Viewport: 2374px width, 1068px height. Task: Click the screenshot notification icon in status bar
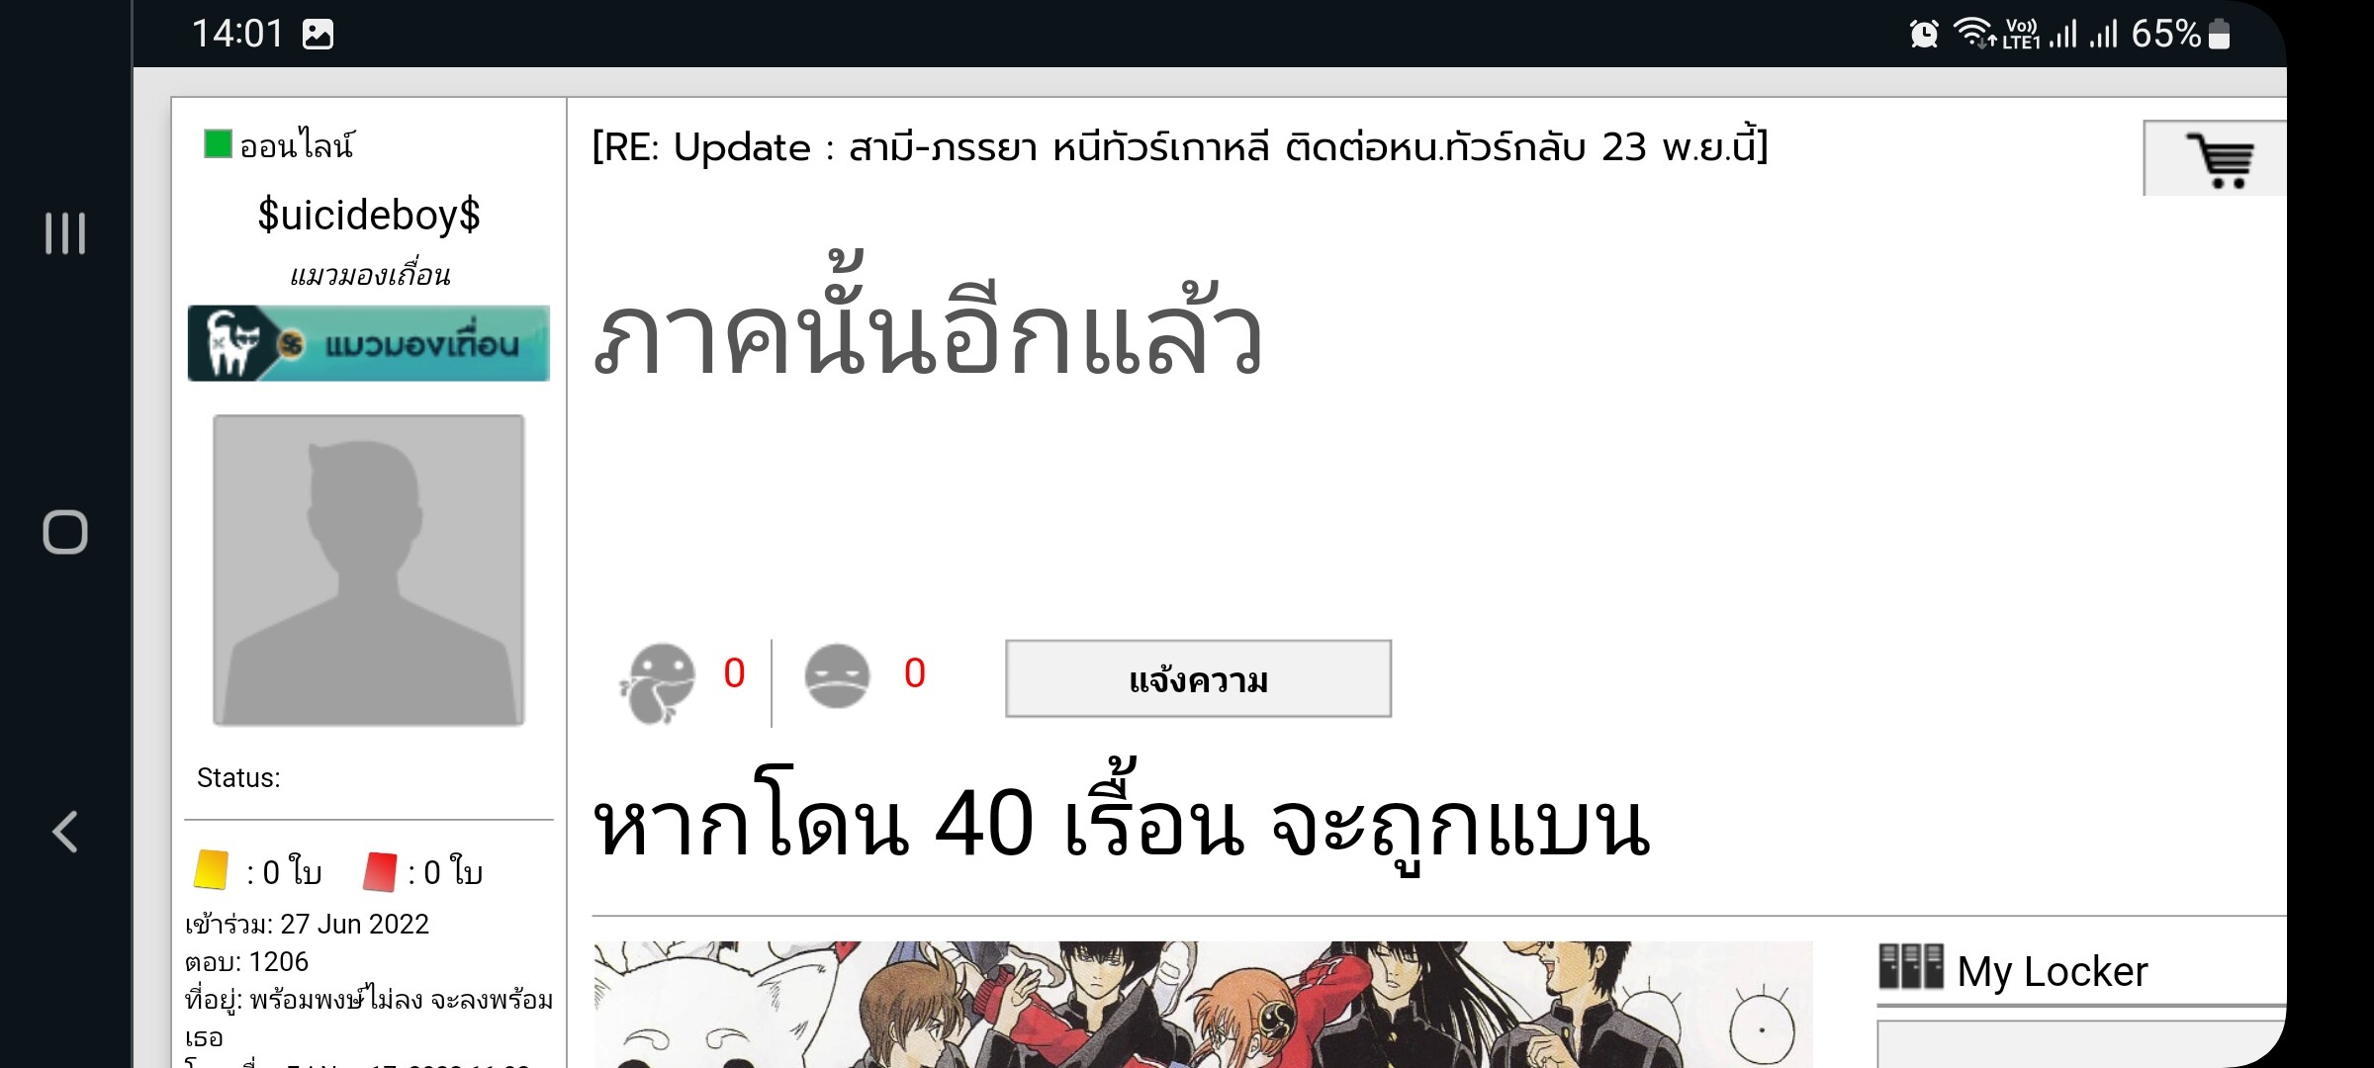[318, 35]
